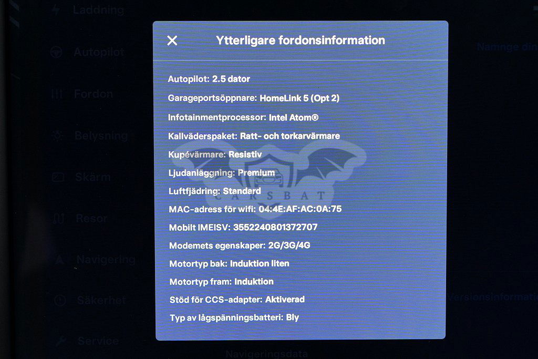Select the Stöd för CCS-adapter row
Screen dimensions: 538x359
[x=236, y=299]
